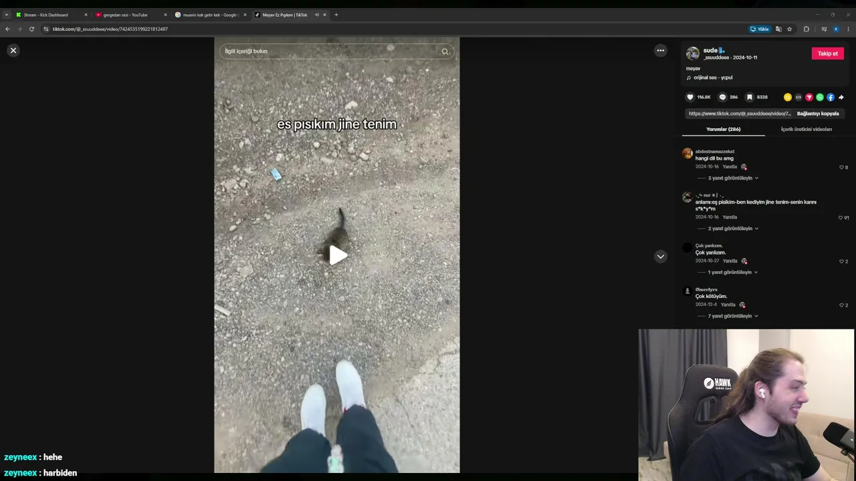The width and height of the screenshot is (856, 481).
Task: Switch to İçerik üreticisi videoları tab
Action: 807,129
